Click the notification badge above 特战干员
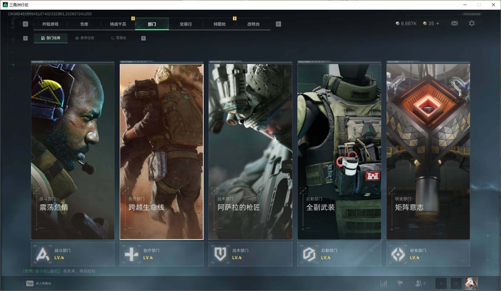The image size is (501, 291). coord(133,18)
